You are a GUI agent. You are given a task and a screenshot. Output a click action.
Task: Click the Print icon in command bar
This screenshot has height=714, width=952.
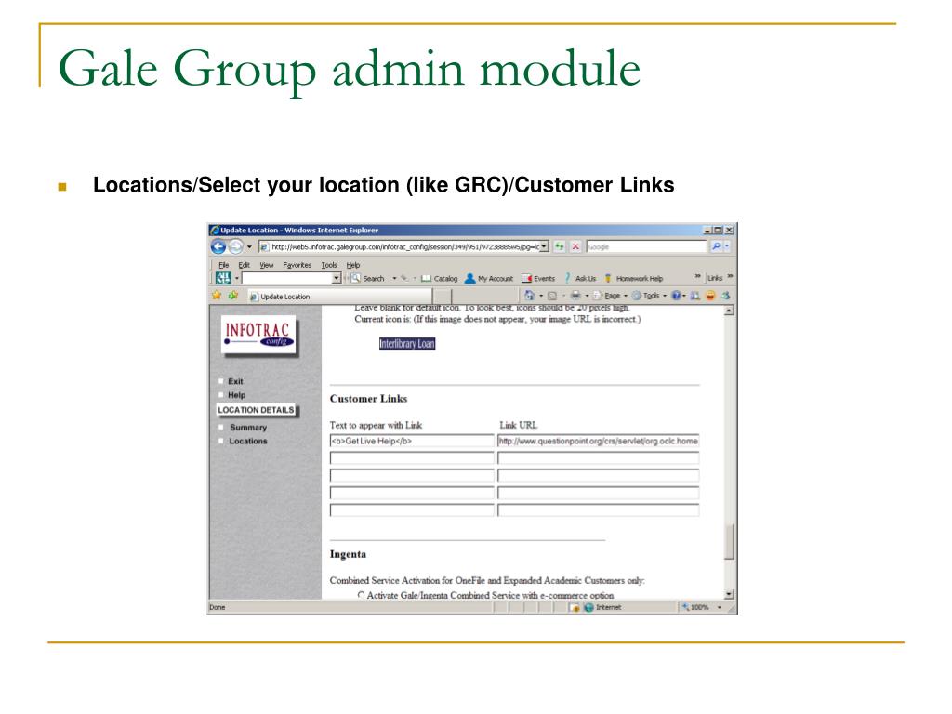(575, 296)
